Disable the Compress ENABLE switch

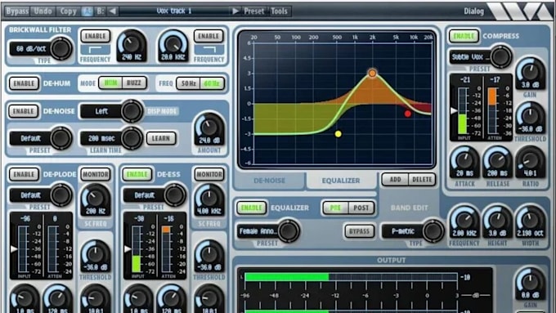click(464, 36)
